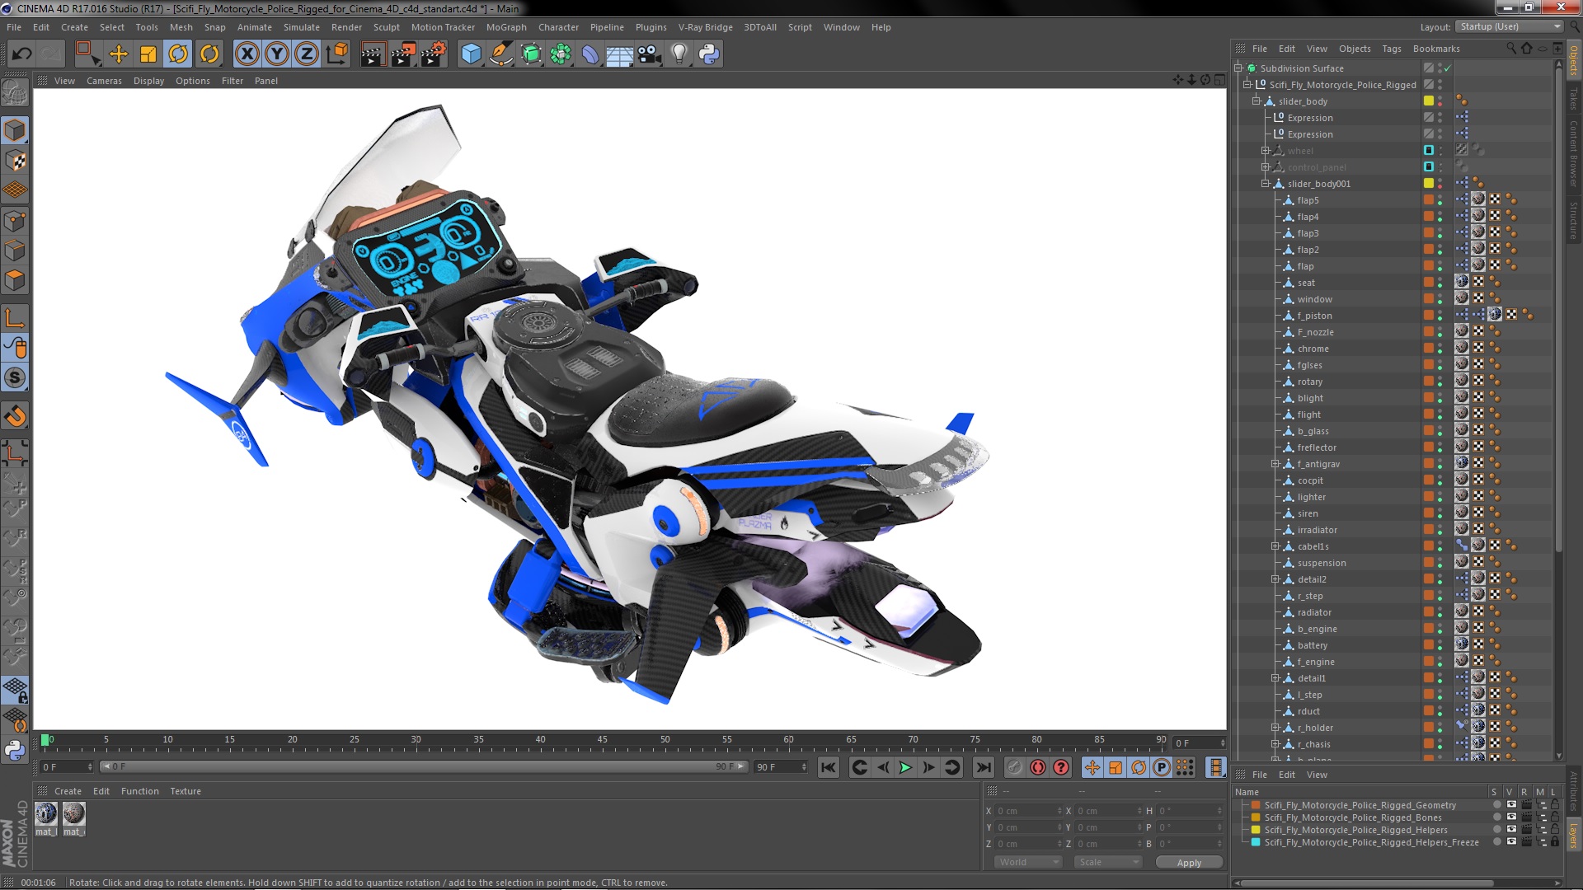Open the MoGraph menu

(x=505, y=27)
